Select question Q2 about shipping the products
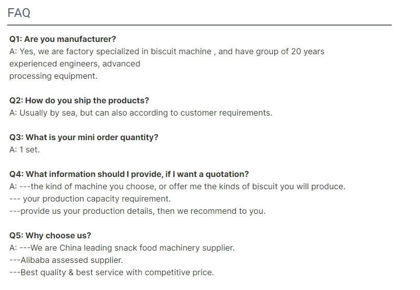Viewport: 420px width, 290px height. (79, 100)
